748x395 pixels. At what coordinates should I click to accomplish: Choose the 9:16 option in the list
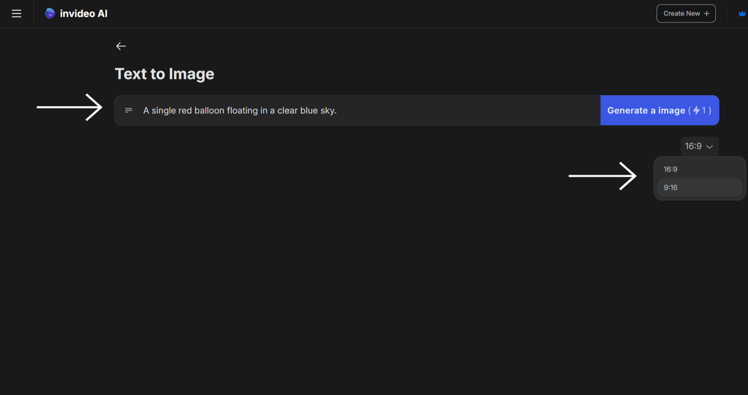(x=671, y=187)
